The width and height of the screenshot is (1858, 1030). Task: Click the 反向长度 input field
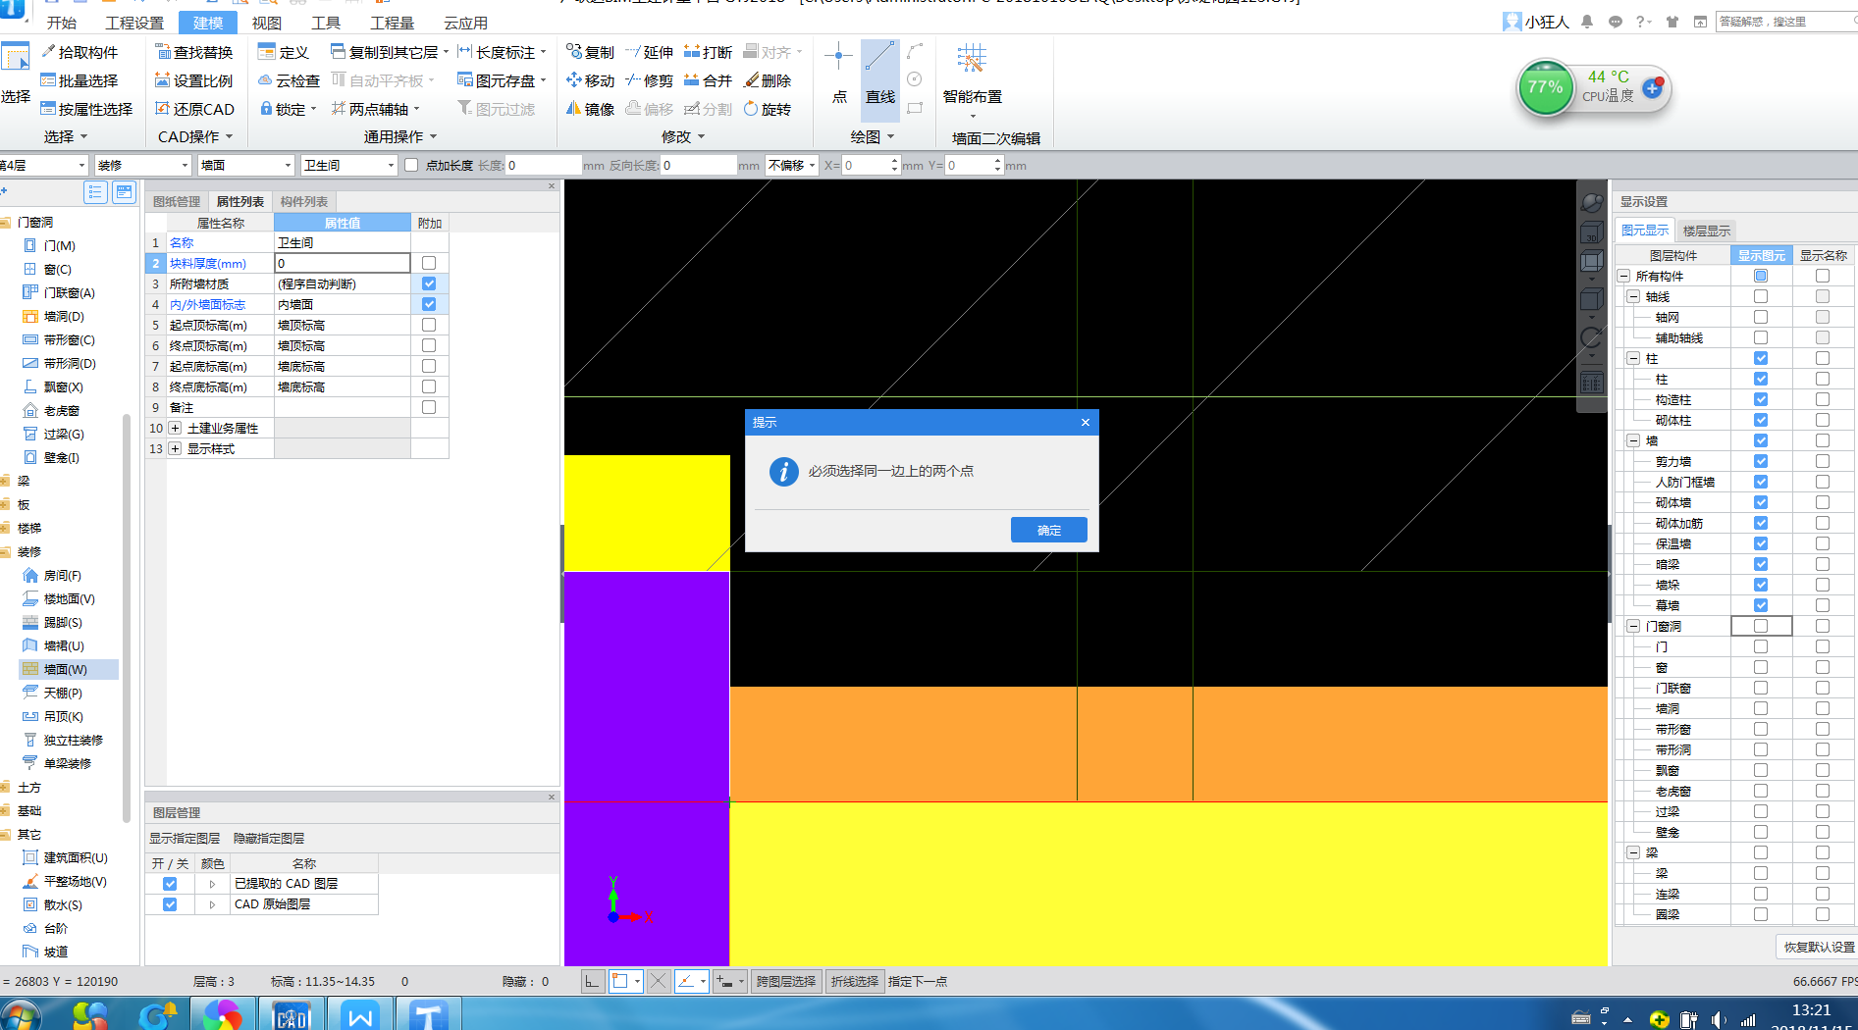(x=699, y=166)
